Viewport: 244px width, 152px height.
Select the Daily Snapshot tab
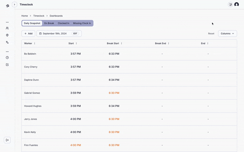[32, 23]
